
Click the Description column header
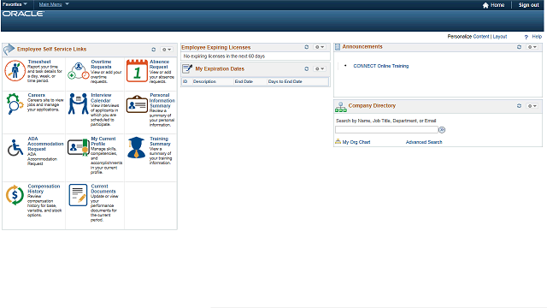[204, 81]
